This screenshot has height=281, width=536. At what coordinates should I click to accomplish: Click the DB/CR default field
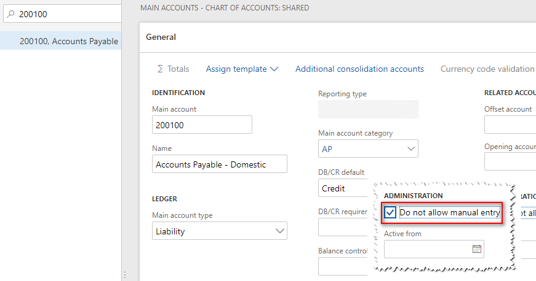pos(345,188)
